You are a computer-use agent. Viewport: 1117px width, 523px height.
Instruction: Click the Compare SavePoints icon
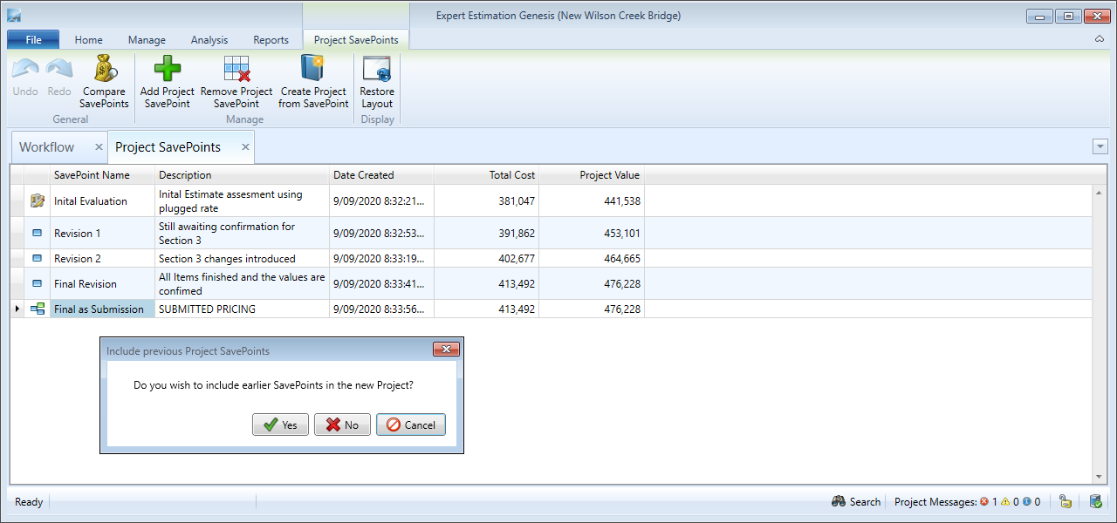(104, 69)
